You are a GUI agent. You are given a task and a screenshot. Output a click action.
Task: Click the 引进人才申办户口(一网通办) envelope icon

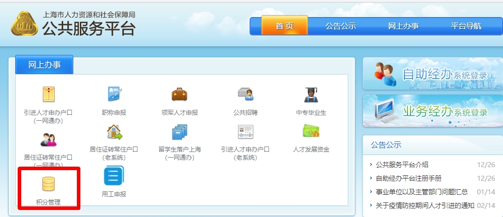[49, 94]
